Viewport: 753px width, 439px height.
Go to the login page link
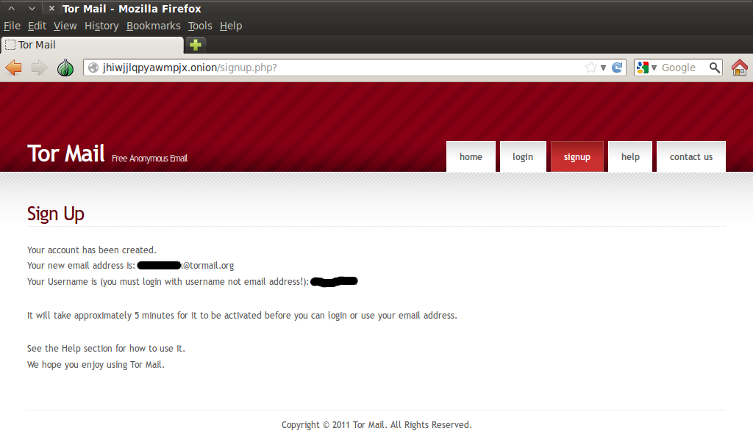[x=523, y=156]
